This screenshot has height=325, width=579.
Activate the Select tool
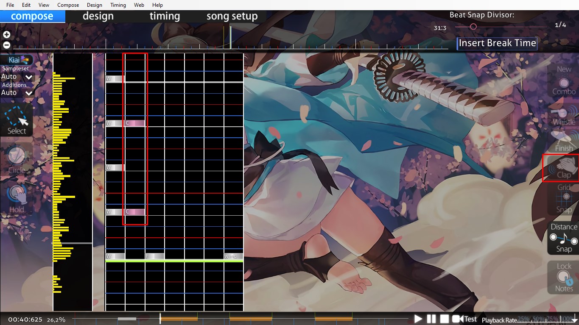tap(17, 120)
